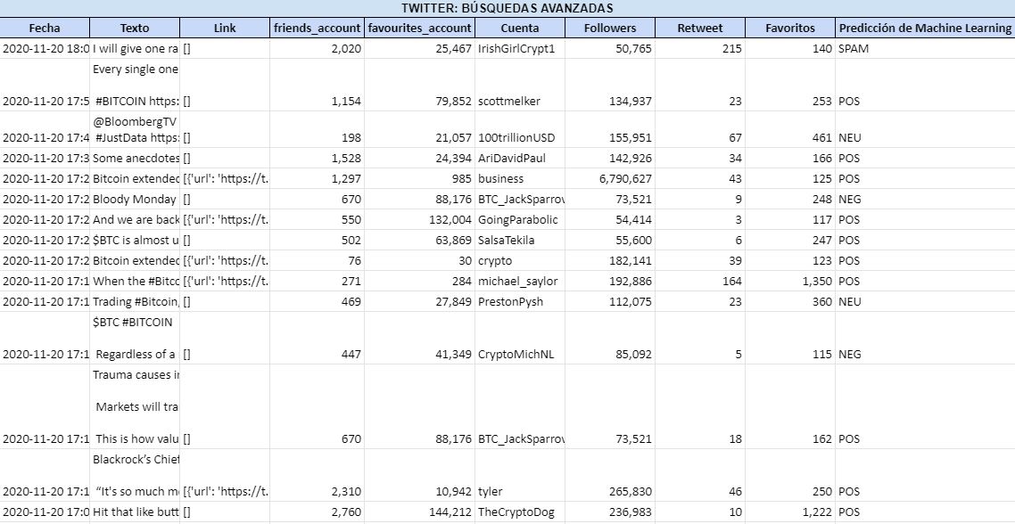1015x524 pixels.
Task: Select the friends_account column header
Action: 318,29
